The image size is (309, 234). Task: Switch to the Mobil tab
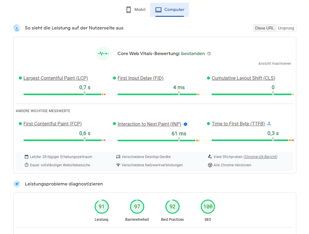click(x=136, y=10)
